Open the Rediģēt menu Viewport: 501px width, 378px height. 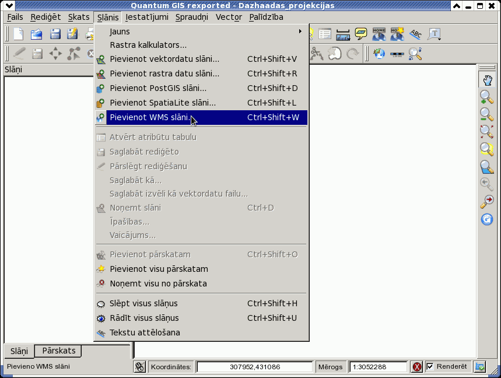pos(45,17)
